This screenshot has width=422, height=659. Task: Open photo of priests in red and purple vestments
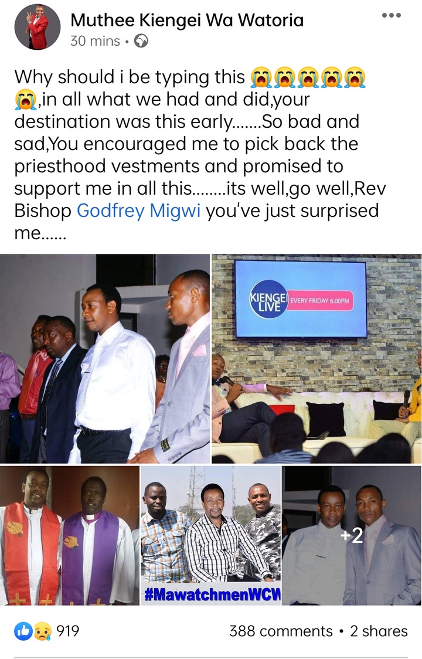tap(69, 535)
